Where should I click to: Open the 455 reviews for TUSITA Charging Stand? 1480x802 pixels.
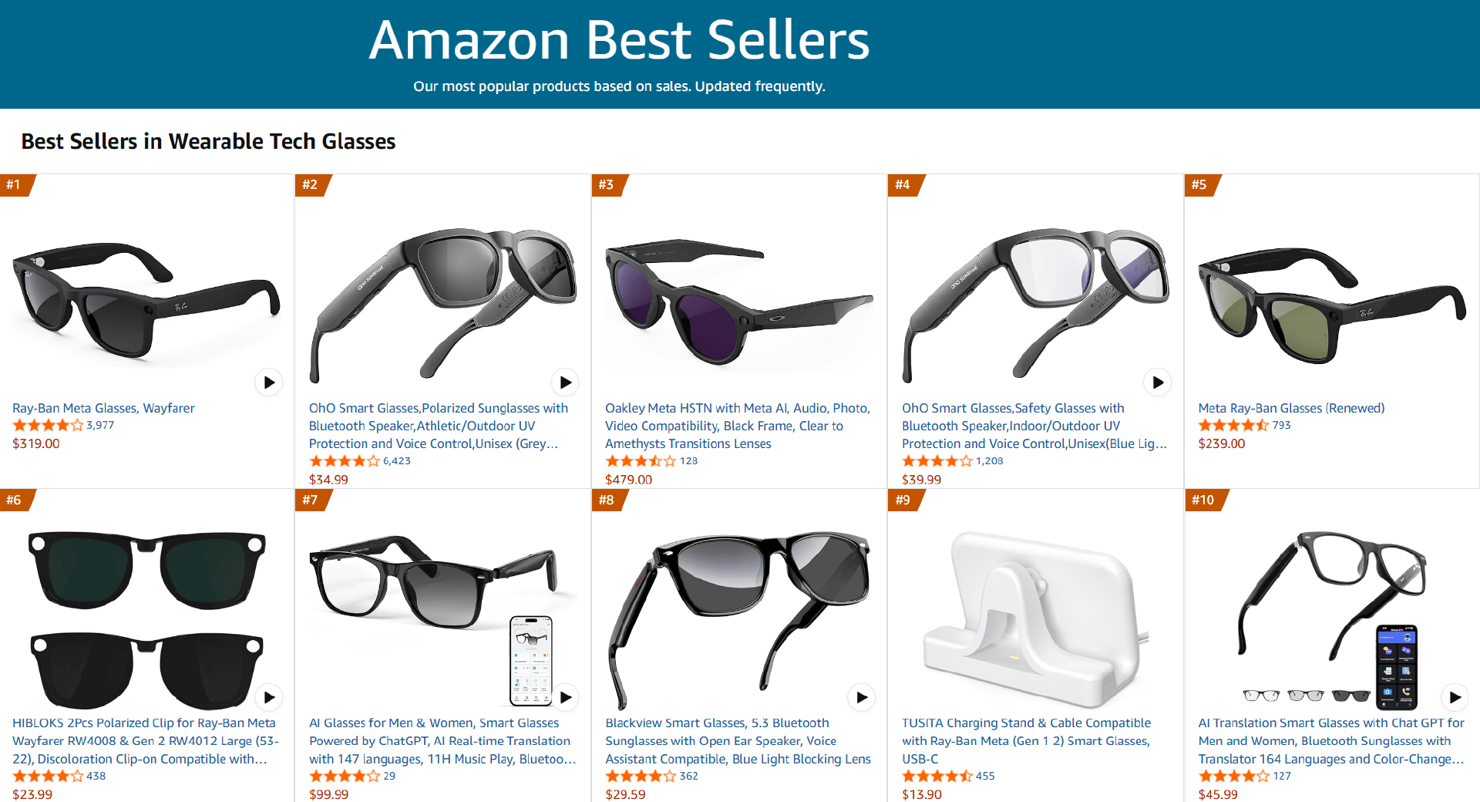click(984, 776)
